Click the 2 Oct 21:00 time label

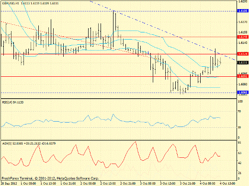point(128,183)
